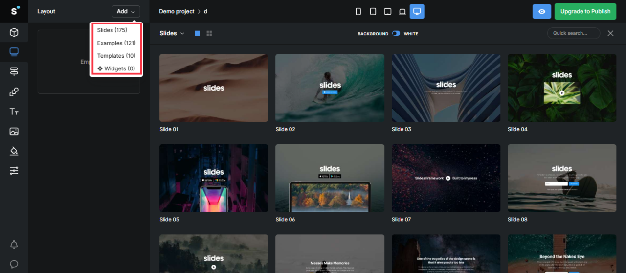626x273 pixels.
Task: Select the Slide 06 laptop thumbnail
Action: pyautogui.click(x=330, y=178)
